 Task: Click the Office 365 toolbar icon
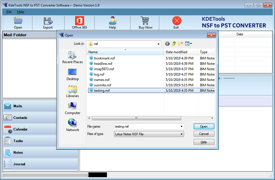pos(79,21)
